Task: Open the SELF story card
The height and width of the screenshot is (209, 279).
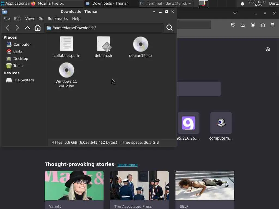Action: point(205,190)
